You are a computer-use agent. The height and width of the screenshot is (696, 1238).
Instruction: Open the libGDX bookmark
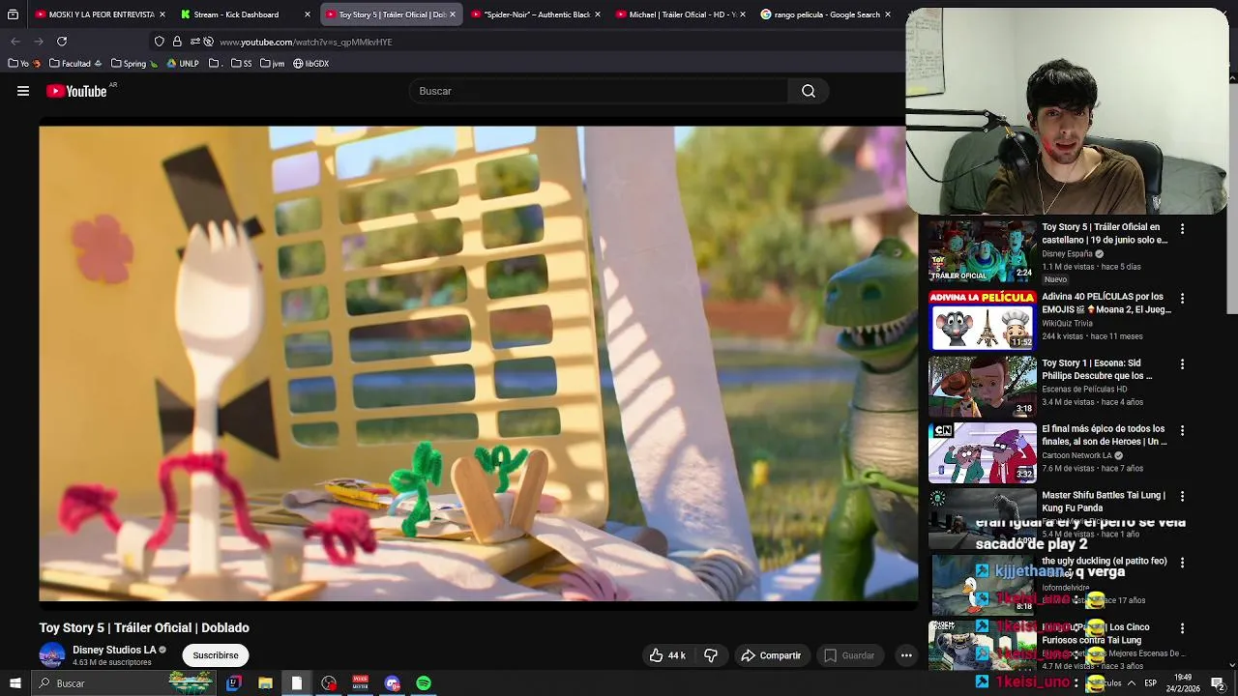(x=311, y=64)
